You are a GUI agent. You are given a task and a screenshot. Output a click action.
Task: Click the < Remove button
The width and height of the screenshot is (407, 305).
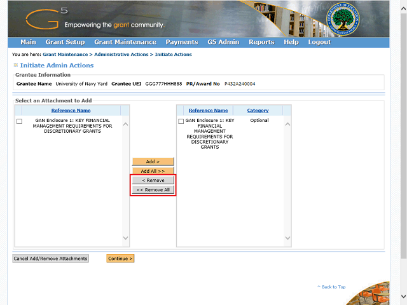point(153,180)
